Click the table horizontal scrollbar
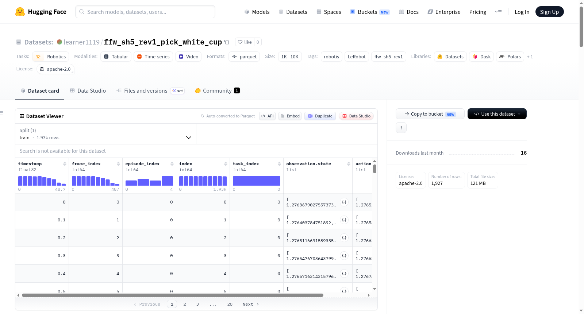 pyautogui.click(x=173, y=295)
